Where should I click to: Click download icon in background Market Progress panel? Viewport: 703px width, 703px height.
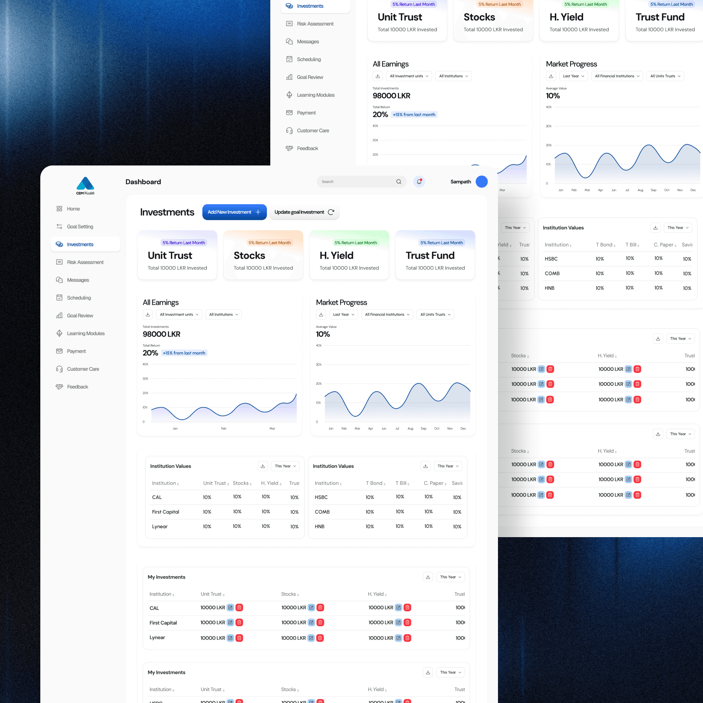coord(551,76)
